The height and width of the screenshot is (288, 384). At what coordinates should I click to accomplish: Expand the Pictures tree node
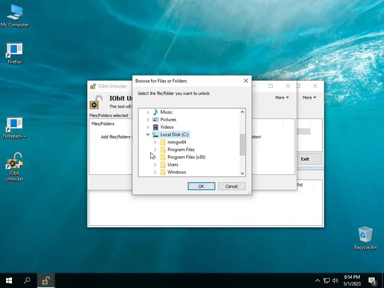point(148,120)
